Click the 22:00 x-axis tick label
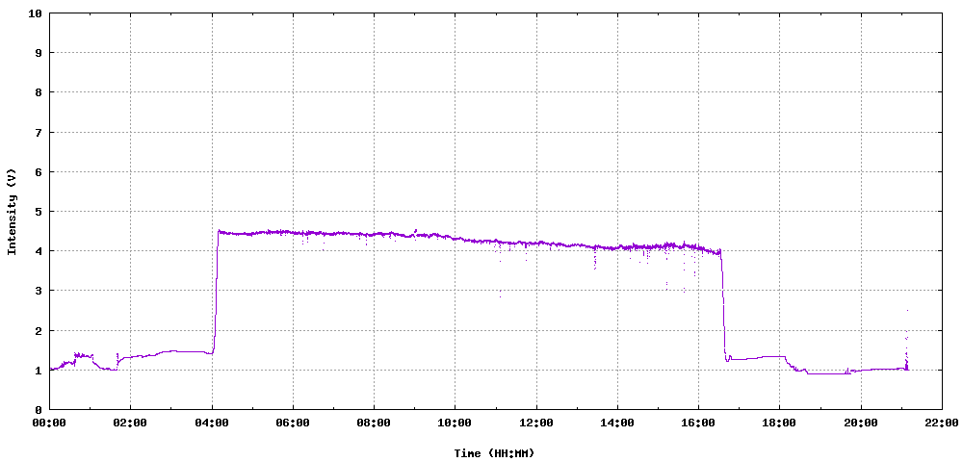The height and width of the screenshot is (462, 963). tap(942, 423)
